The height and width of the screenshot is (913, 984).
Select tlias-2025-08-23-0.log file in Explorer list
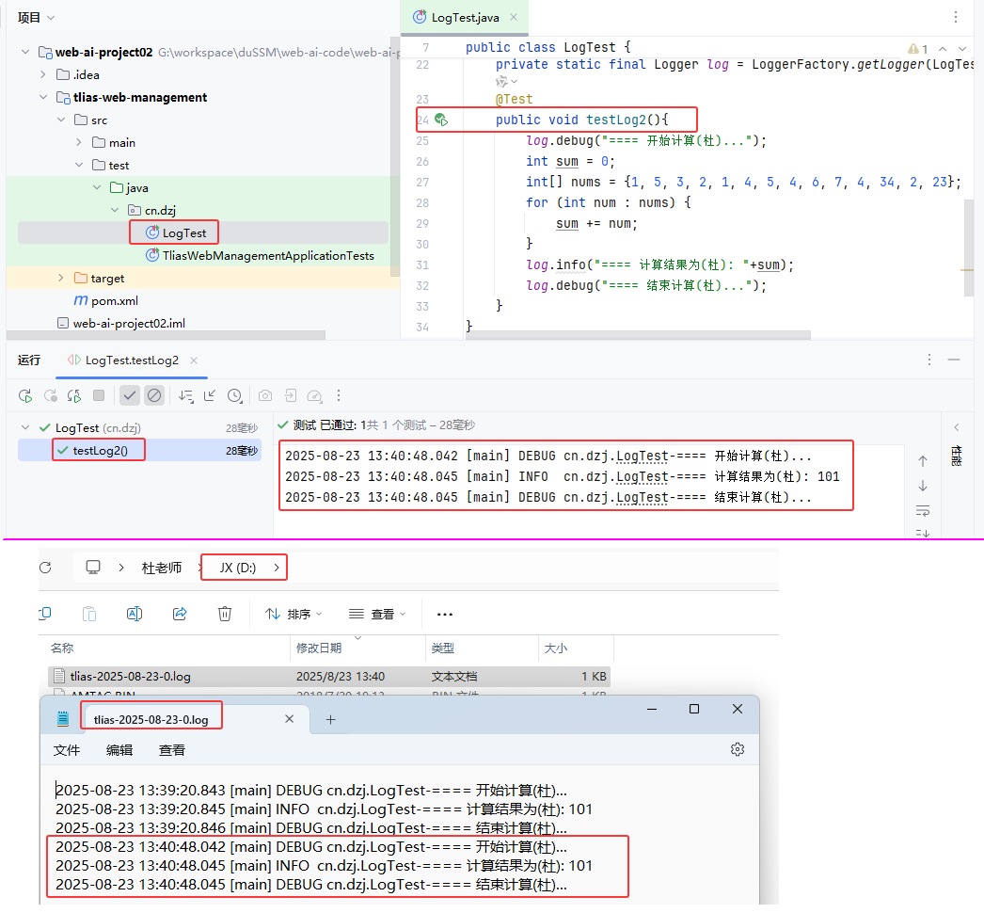130,676
